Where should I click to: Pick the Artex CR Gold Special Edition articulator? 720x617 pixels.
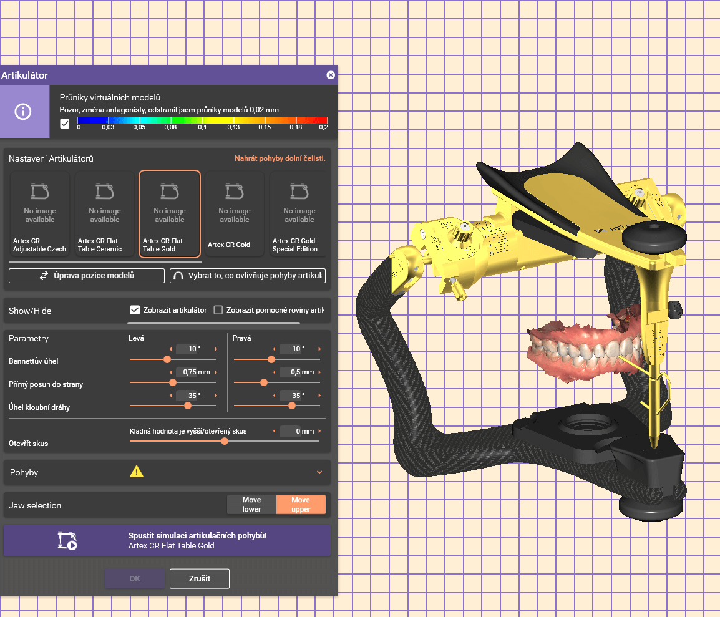299,215
